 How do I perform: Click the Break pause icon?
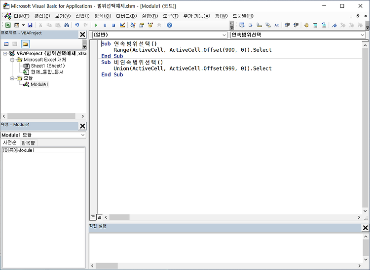105,25
